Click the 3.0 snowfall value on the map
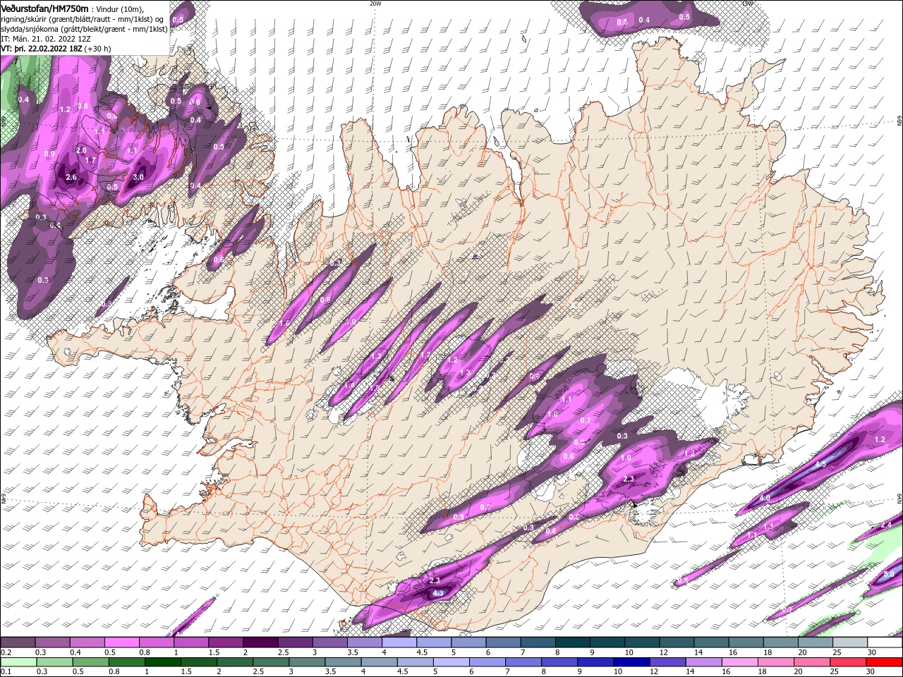Image resolution: width=903 pixels, height=677 pixels. point(138,177)
